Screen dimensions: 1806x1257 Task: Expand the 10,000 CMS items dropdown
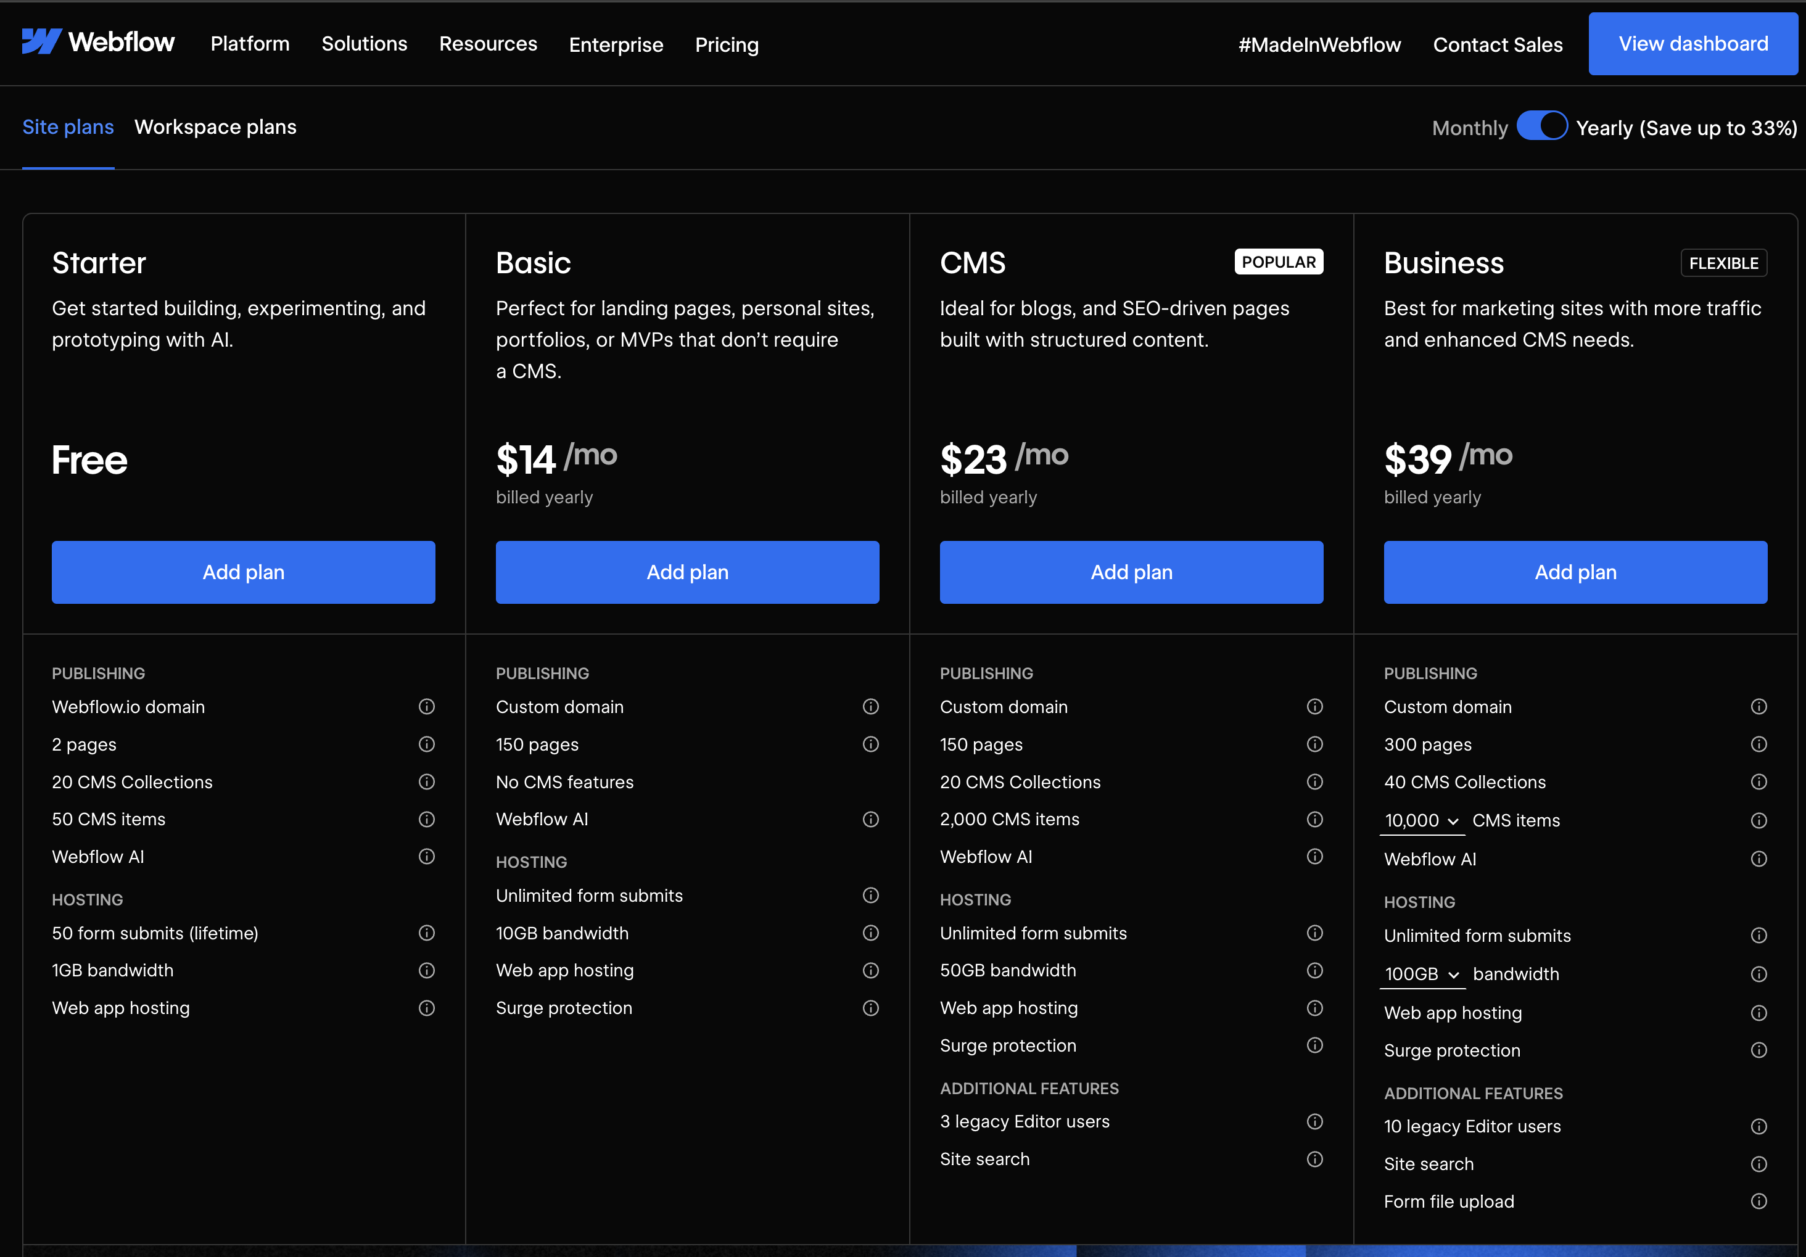point(1421,820)
